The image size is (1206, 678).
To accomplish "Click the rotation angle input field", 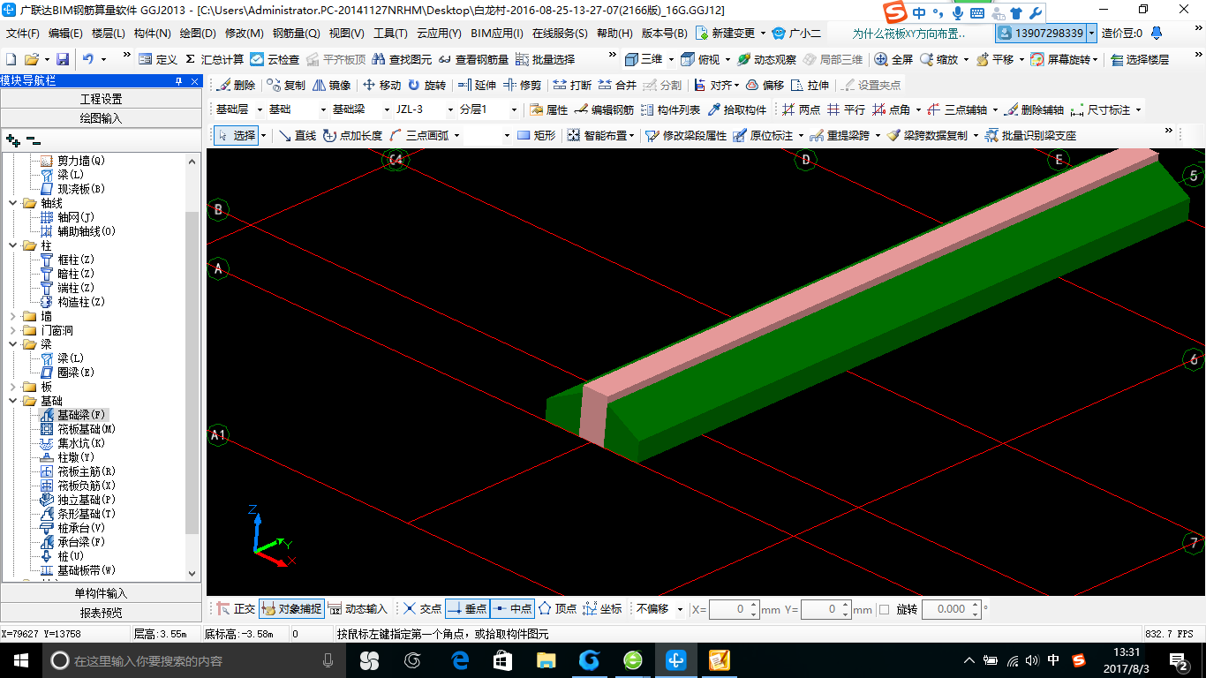I will click(946, 609).
